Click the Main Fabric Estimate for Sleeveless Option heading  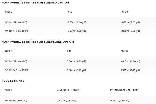[38, 42]
